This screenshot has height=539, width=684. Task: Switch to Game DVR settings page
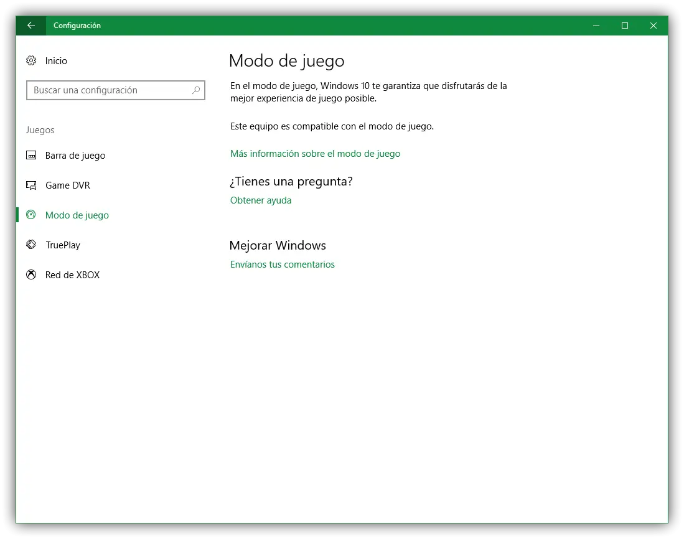pyautogui.click(x=67, y=185)
